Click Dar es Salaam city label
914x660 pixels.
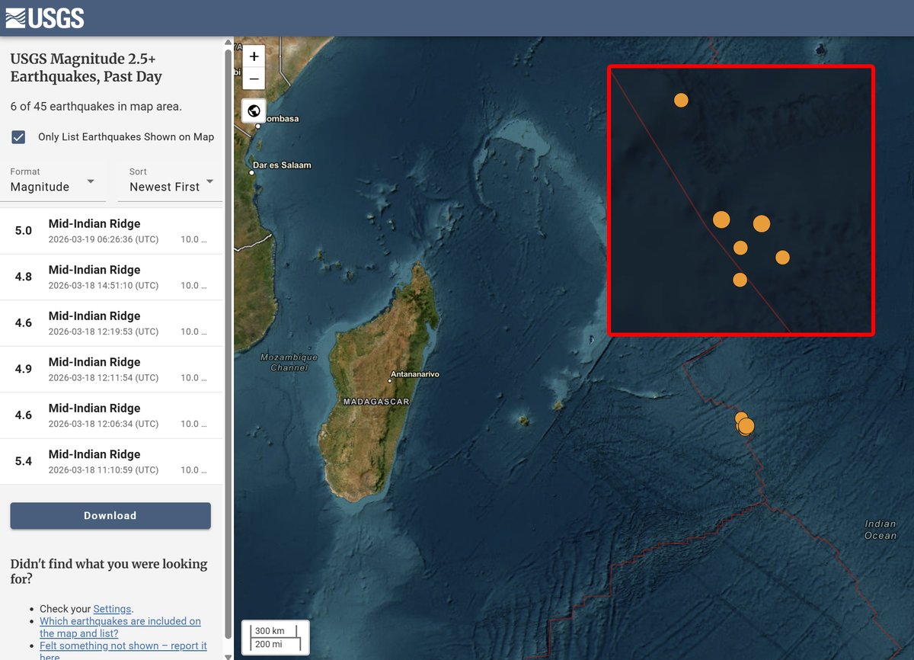coord(283,165)
